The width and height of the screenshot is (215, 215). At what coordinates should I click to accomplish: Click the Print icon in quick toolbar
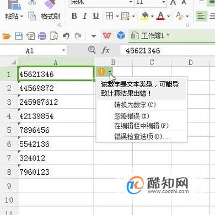pos(42,36)
